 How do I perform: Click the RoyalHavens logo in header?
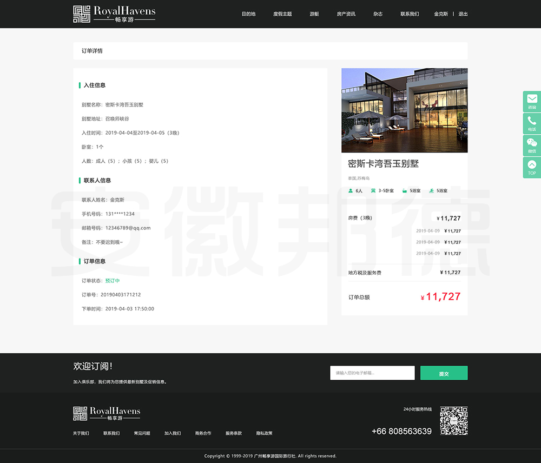point(114,14)
